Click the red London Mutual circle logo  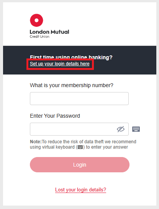(36, 20)
